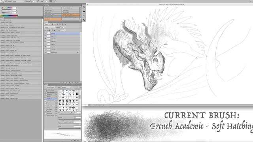Viewport: 253px width, 142px height.
Task: Click the Size slider in Brush panel
Action: click(x=70, y=115)
